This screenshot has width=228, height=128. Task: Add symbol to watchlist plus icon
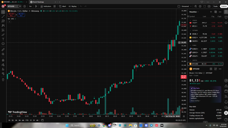click(x=211, y=12)
